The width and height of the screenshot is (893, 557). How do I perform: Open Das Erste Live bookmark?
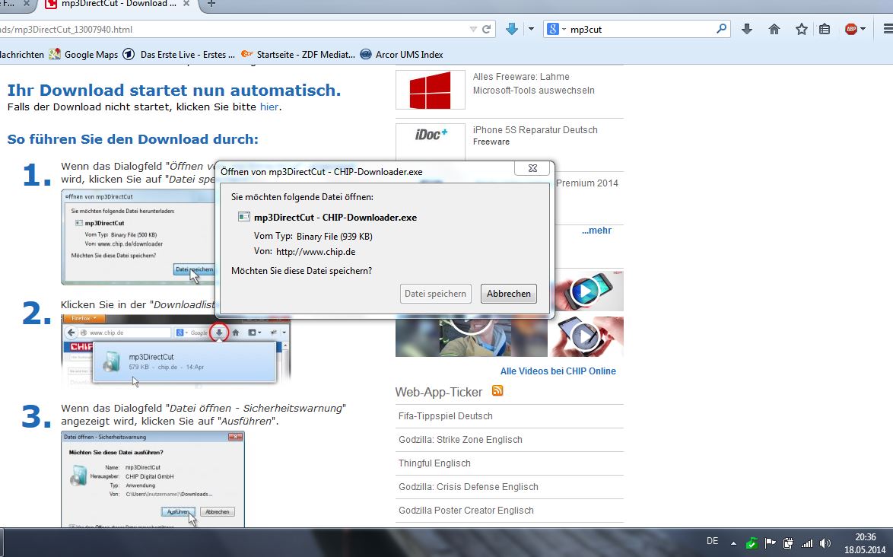click(x=180, y=55)
